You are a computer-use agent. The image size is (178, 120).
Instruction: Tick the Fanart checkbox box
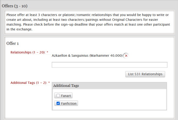pos(58,96)
